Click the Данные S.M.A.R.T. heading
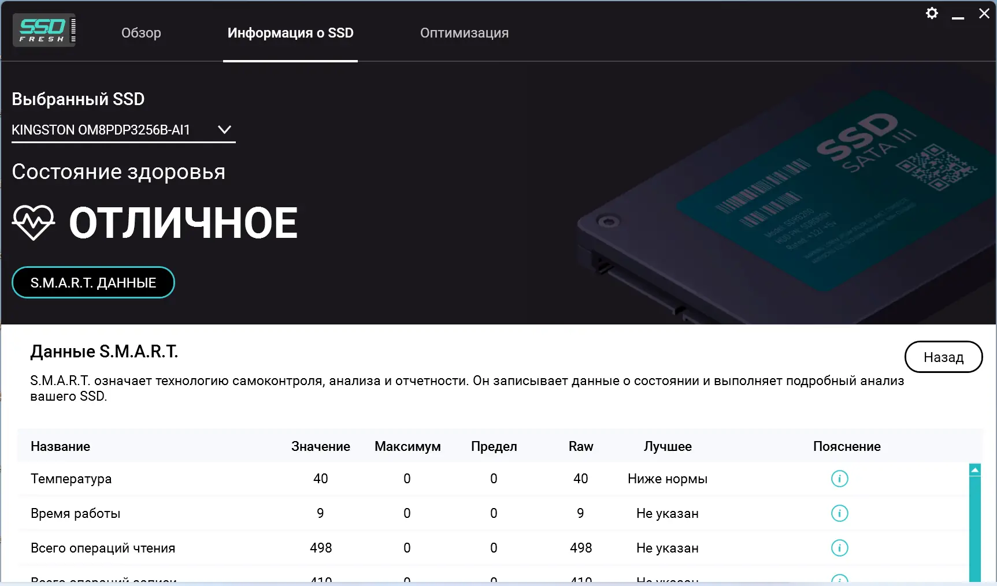 click(x=104, y=351)
